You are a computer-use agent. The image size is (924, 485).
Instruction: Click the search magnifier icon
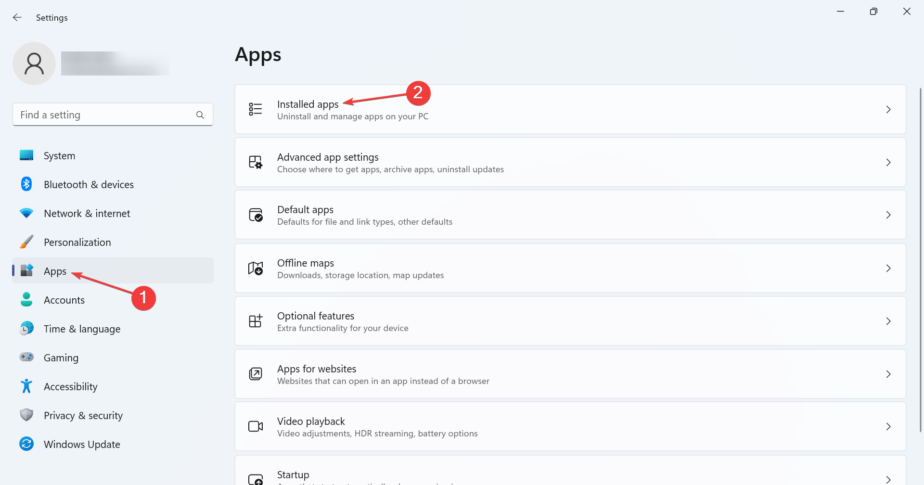click(x=200, y=115)
